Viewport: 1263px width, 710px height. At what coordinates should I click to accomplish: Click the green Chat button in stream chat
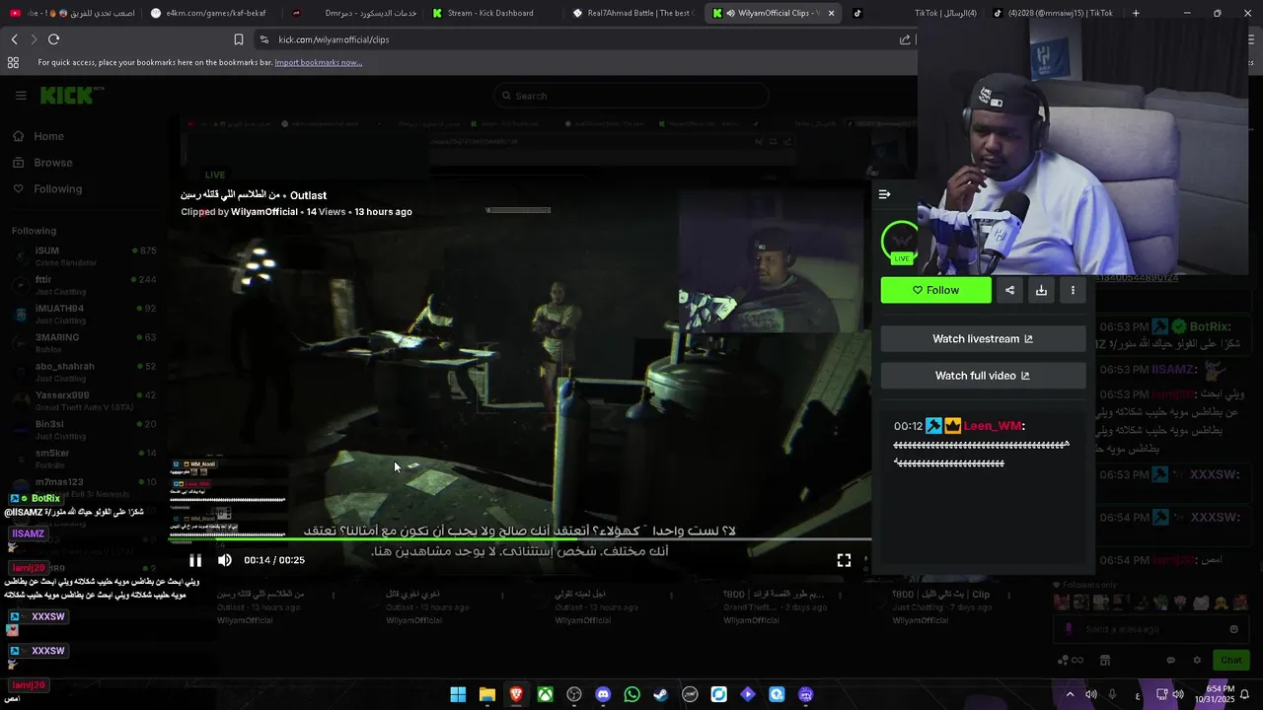[x=1230, y=660]
